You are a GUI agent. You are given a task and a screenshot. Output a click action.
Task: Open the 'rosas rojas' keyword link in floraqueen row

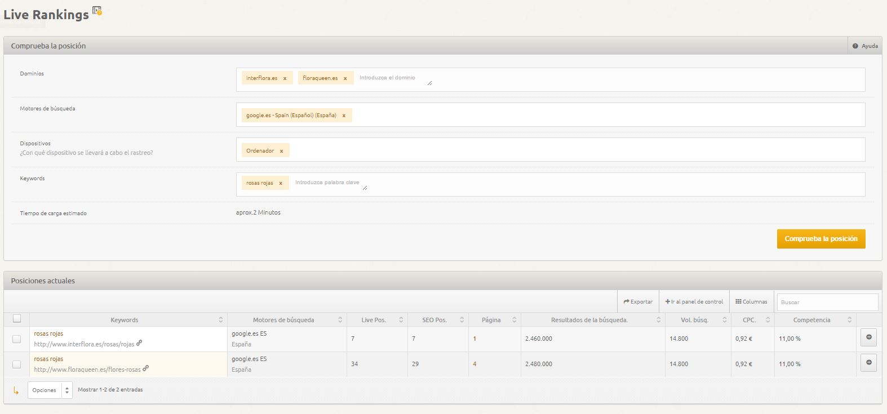48,359
